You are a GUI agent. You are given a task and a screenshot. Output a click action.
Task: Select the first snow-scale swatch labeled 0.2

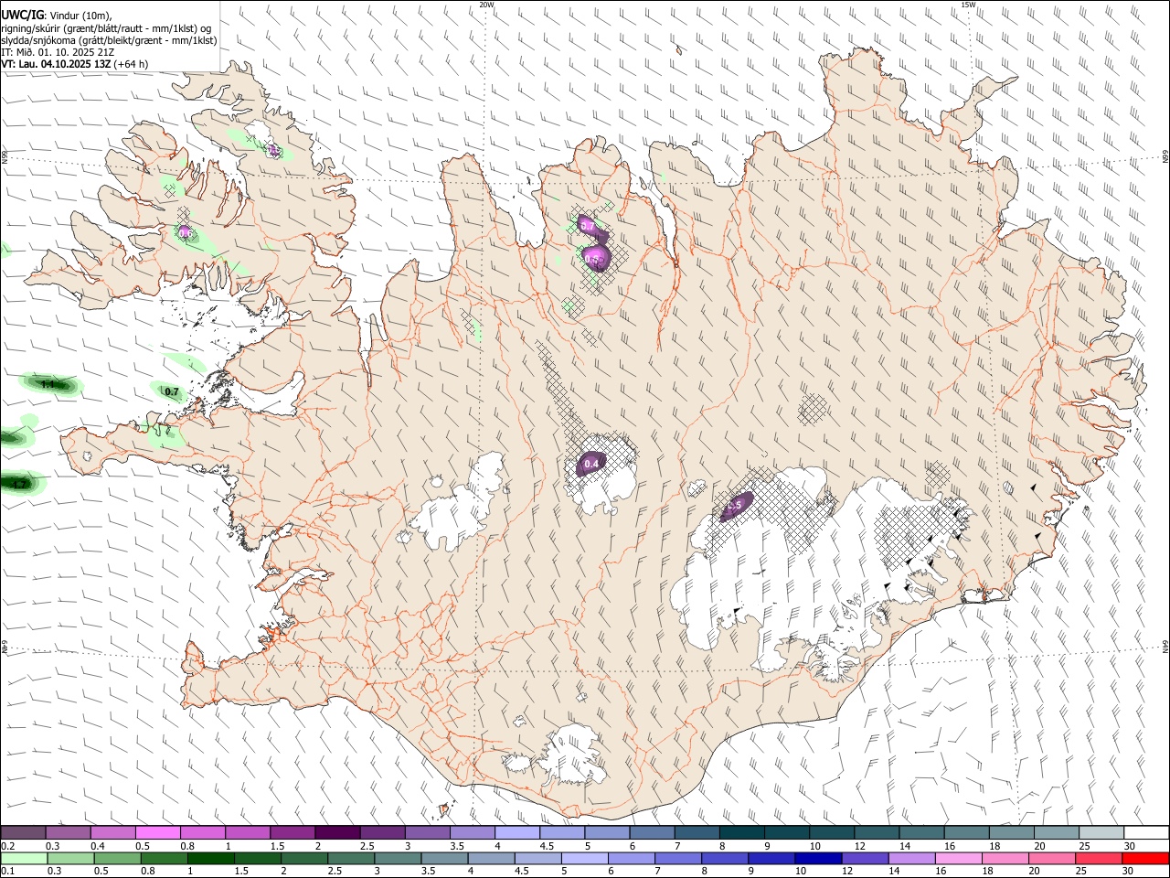(24, 833)
